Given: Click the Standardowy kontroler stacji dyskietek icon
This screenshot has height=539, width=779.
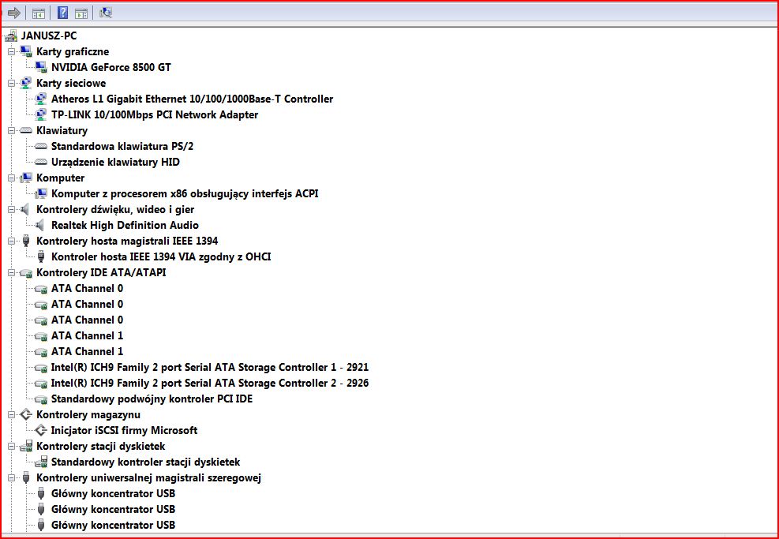Looking at the screenshot, I should [x=41, y=462].
